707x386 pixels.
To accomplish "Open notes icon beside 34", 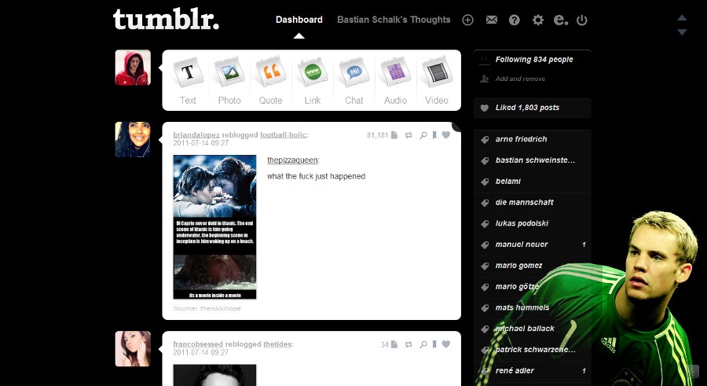I will pyautogui.click(x=394, y=344).
